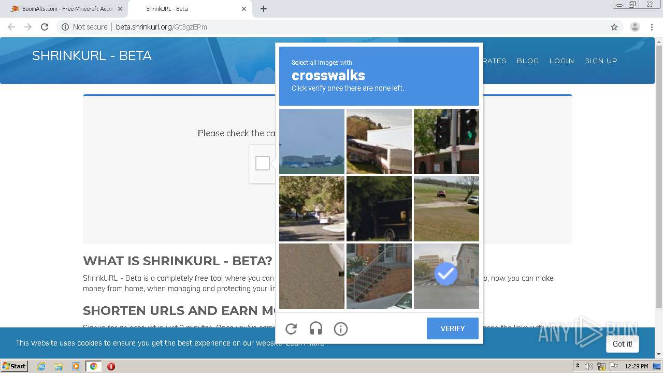Open the LOGIN page
Viewport: 663px width, 373px height.
coord(561,61)
